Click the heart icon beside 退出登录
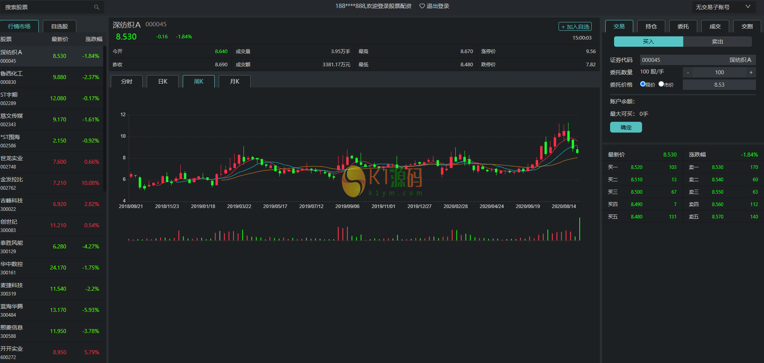 coord(422,6)
